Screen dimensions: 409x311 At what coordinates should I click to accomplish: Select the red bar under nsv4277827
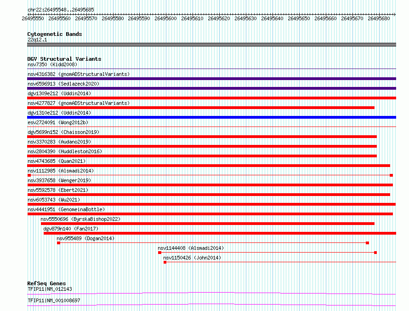(201, 108)
